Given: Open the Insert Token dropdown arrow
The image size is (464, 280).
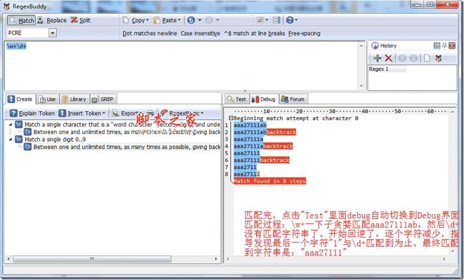Looking at the screenshot, I should pos(104,113).
